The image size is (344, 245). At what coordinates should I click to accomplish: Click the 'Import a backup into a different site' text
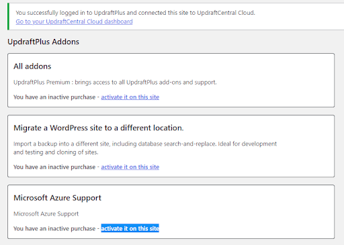pyautogui.click(x=145, y=148)
